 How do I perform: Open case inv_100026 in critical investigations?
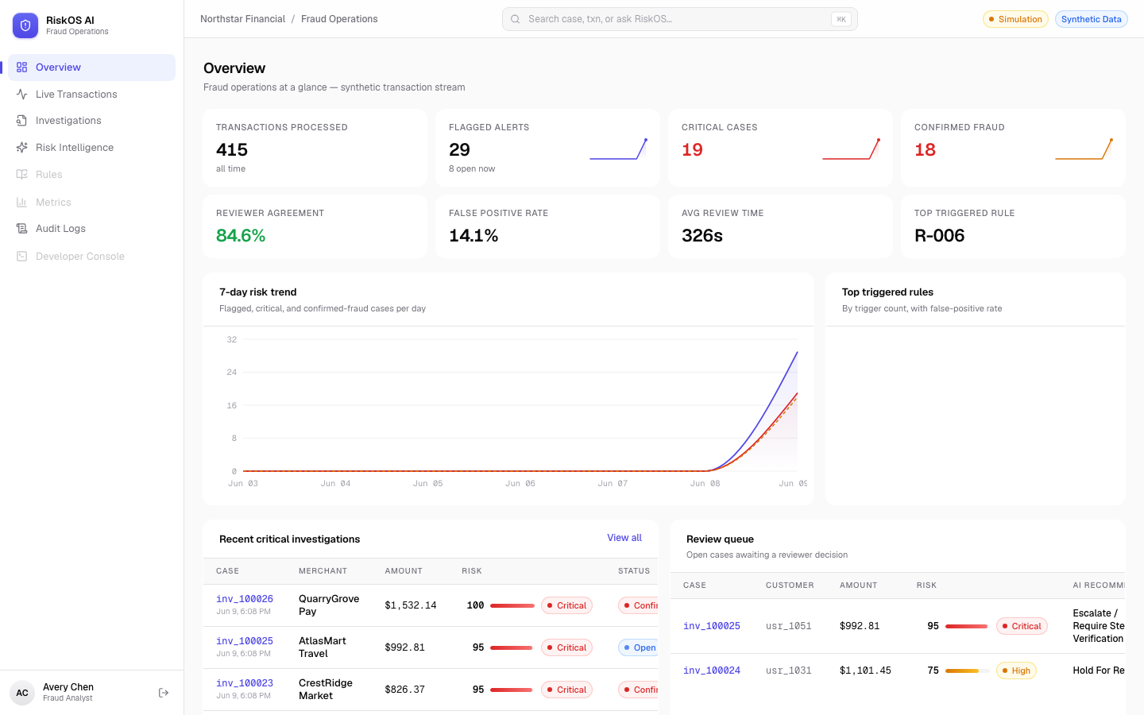pyautogui.click(x=245, y=599)
